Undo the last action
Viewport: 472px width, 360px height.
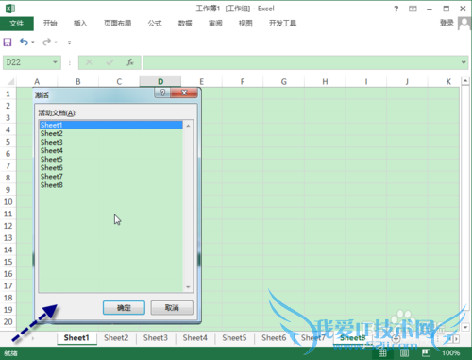(x=24, y=42)
